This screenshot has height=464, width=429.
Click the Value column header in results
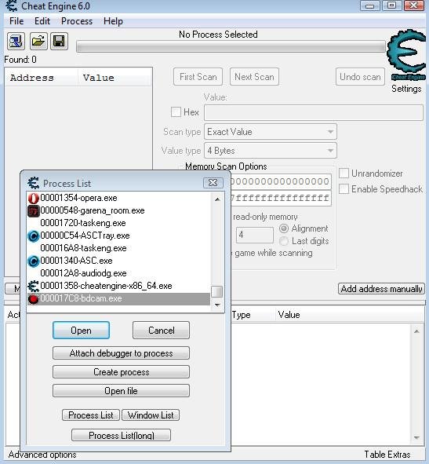pos(115,78)
